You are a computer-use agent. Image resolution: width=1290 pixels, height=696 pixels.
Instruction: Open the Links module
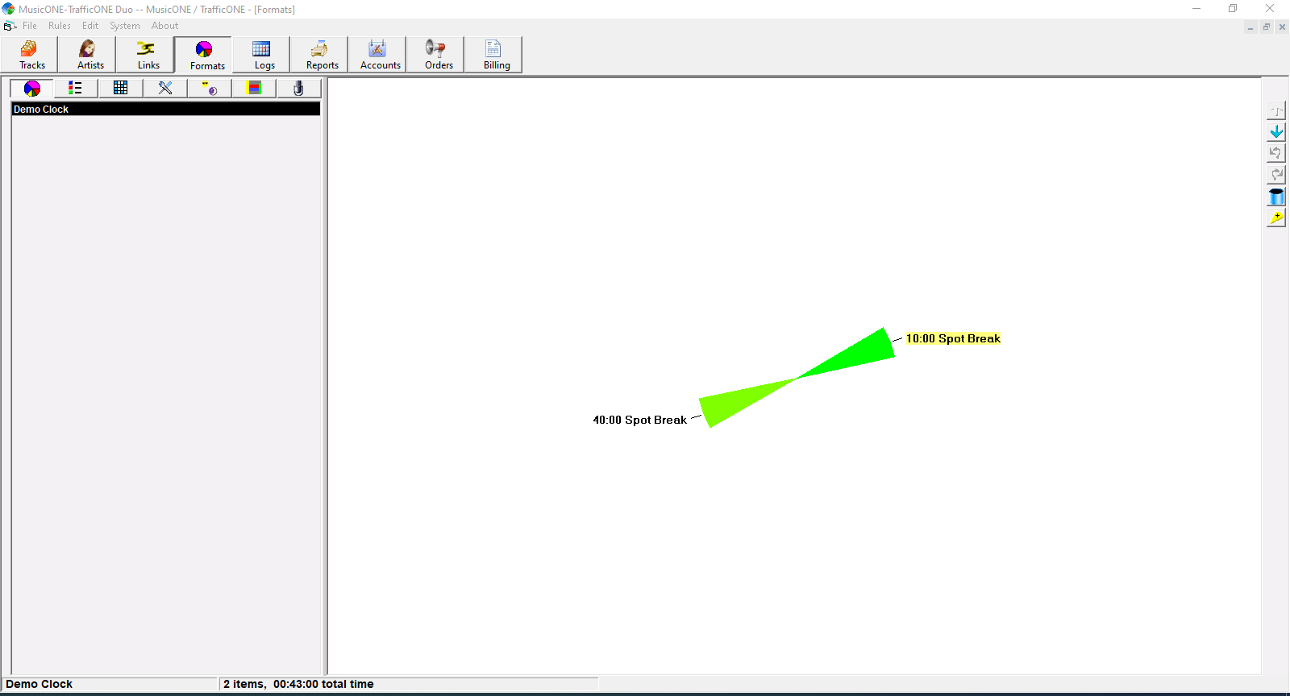pos(146,55)
